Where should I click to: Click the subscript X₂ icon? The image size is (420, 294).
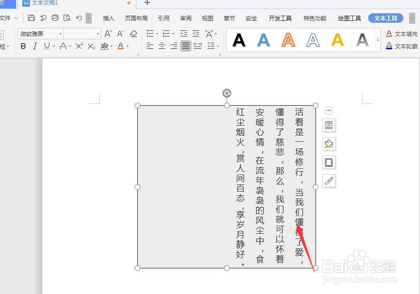[x=90, y=46]
